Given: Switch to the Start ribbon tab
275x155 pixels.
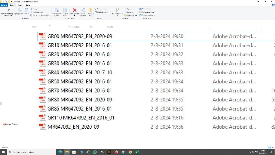Looking at the screenshot, I should [12, 5].
